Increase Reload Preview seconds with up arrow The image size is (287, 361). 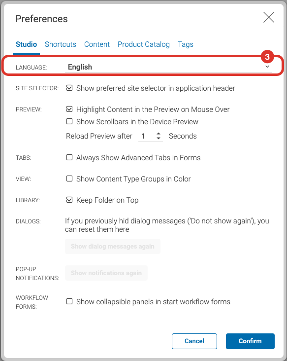coord(159,134)
